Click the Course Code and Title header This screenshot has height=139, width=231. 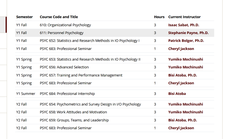click(x=59, y=17)
